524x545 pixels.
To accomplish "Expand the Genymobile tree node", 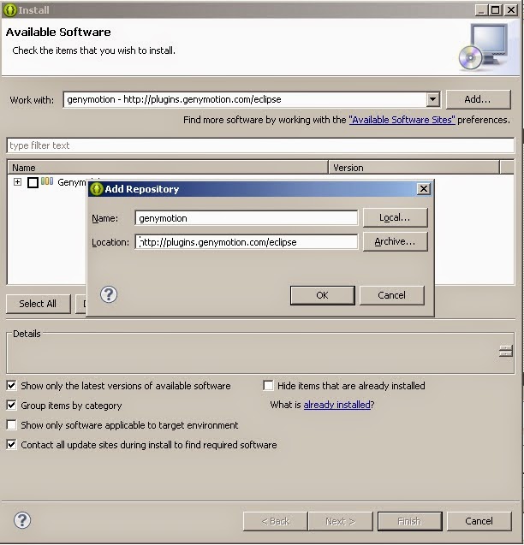I will [17, 181].
